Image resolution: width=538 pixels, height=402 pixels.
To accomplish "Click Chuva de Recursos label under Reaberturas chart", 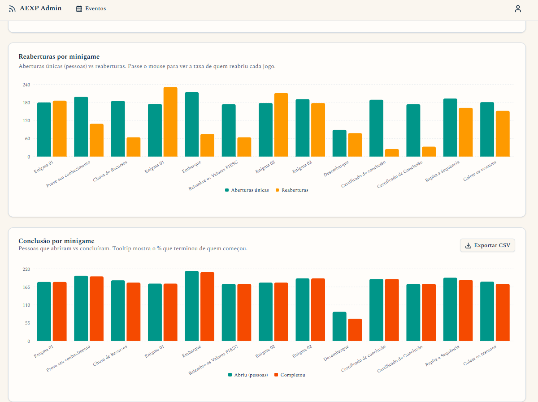I will pos(110,171).
